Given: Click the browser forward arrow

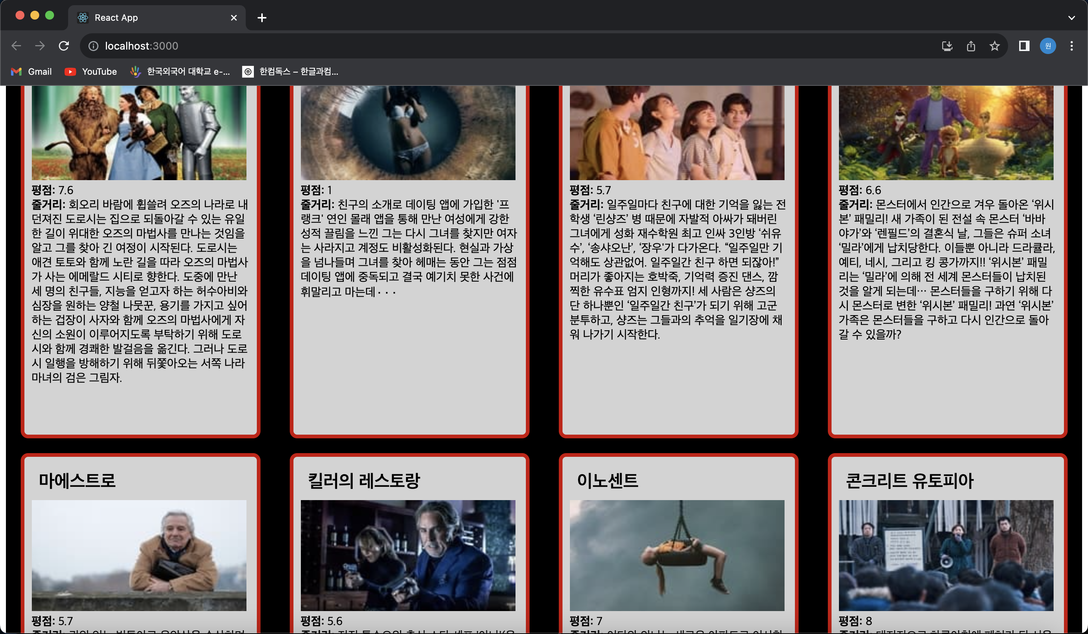Looking at the screenshot, I should tap(40, 46).
